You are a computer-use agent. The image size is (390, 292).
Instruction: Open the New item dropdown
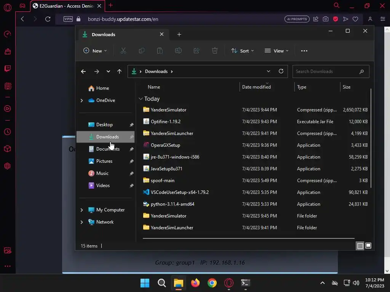[x=95, y=51]
